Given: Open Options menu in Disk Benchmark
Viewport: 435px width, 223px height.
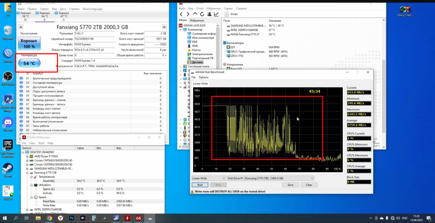Looking at the screenshot, I should tap(203, 77).
